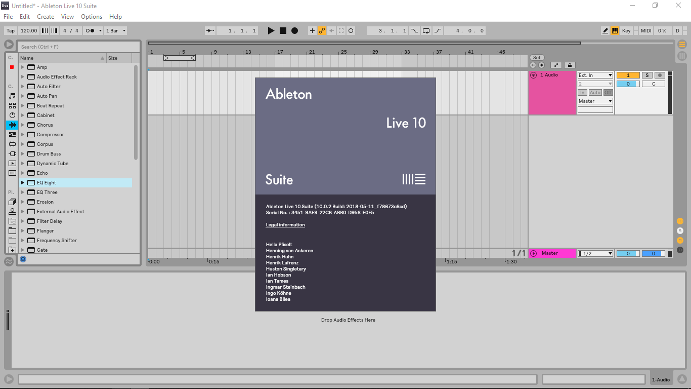Open the File menu
691x389 pixels.
(8, 17)
